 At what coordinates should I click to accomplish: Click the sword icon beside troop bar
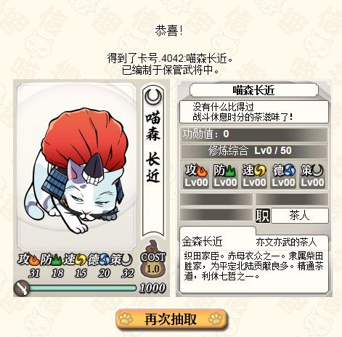(x=22, y=288)
